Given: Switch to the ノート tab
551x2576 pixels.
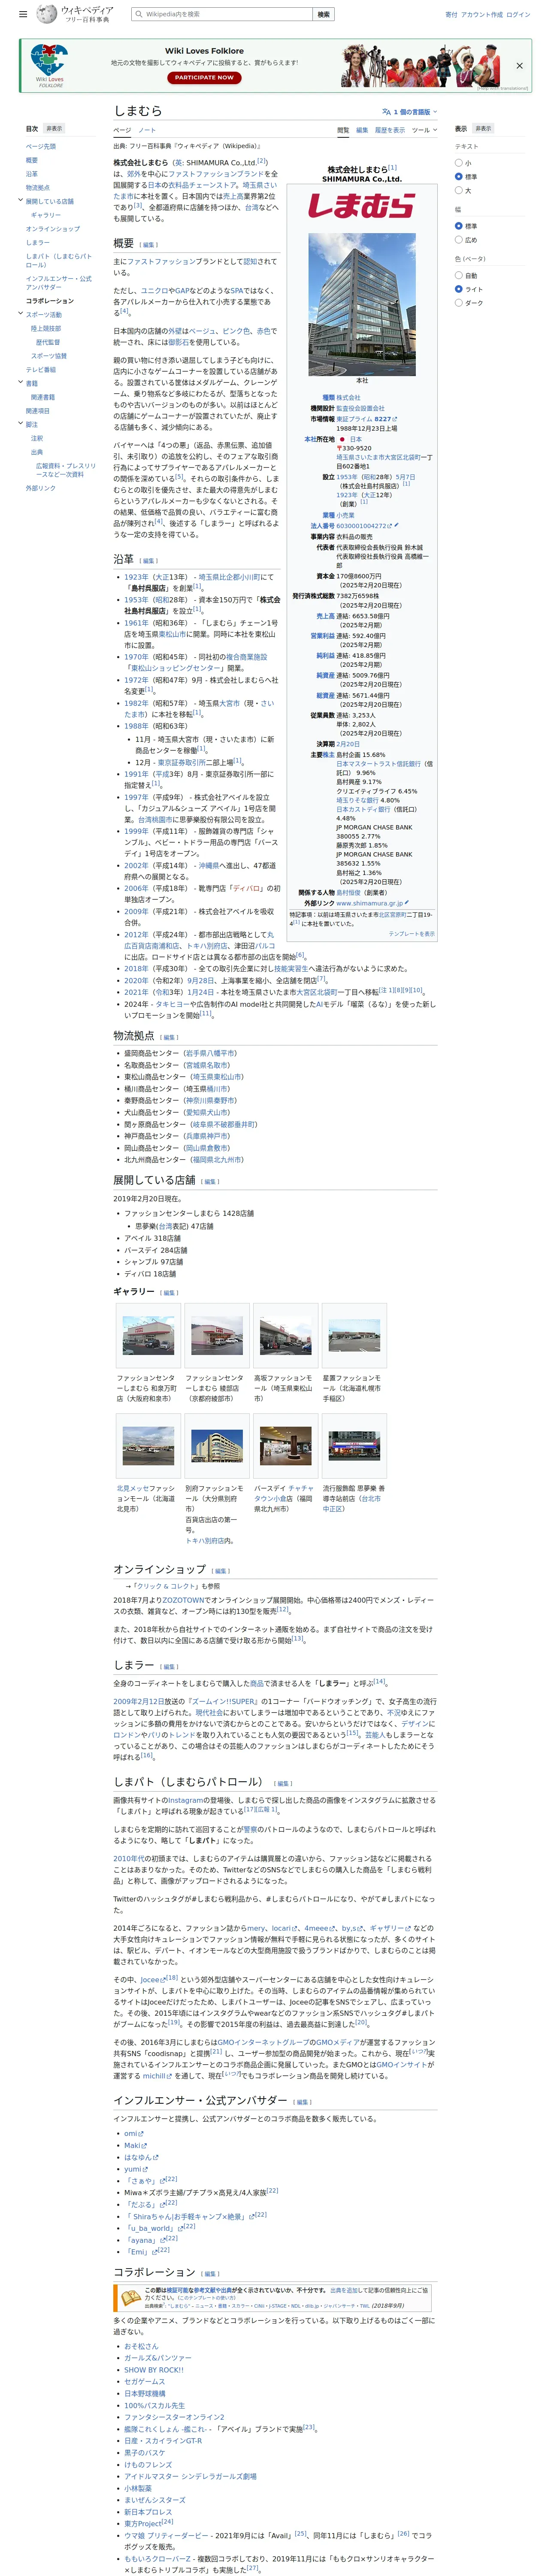Looking at the screenshot, I should [x=147, y=130].
